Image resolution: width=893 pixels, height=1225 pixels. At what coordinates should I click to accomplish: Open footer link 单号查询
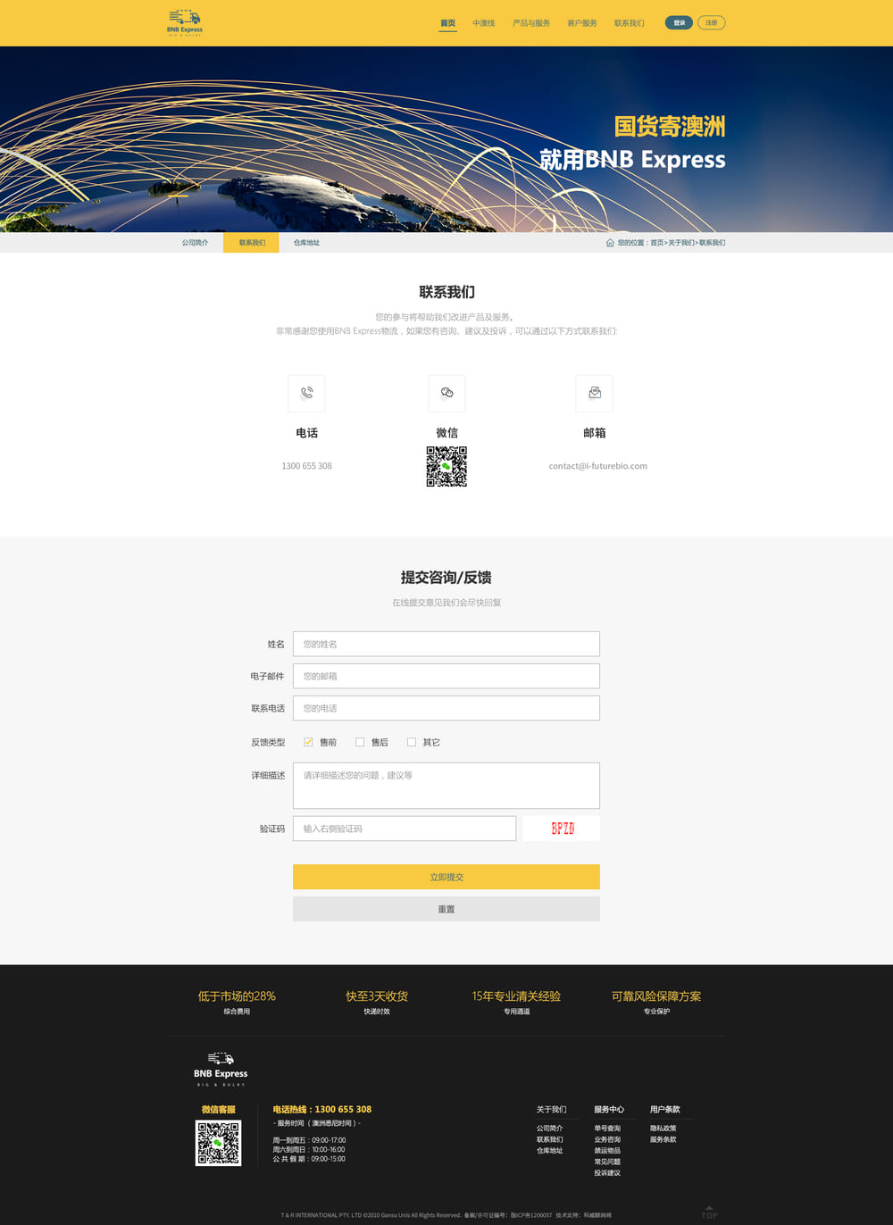click(x=607, y=1129)
